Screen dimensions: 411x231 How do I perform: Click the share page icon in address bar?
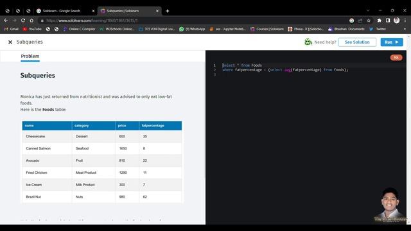[360, 21]
